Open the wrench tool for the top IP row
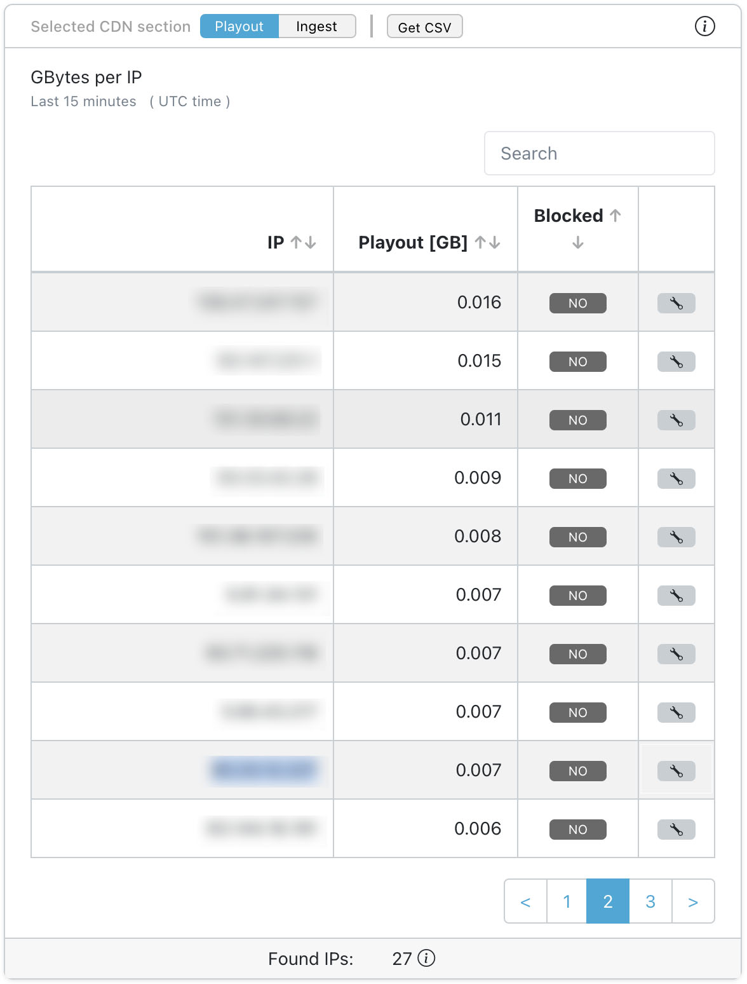The height and width of the screenshot is (984, 747). (676, 303)
